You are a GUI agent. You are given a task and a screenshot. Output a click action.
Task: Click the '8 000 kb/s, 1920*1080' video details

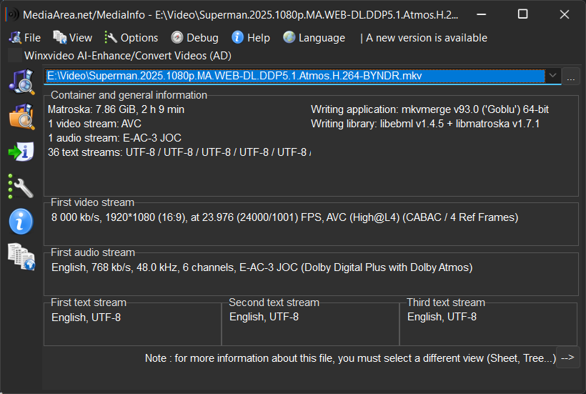click(284, 217)
